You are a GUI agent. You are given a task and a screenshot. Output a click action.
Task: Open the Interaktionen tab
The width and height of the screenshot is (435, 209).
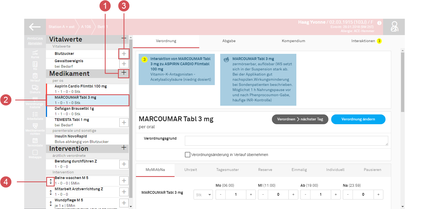point(366,41)
